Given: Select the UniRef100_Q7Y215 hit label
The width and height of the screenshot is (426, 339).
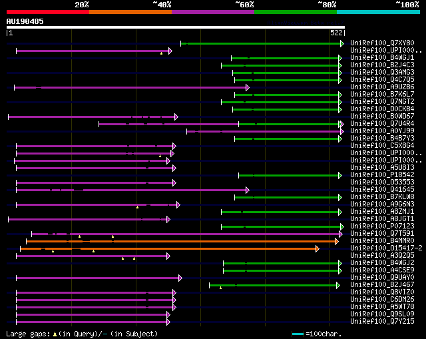Looking at the screenshot, I should (x=382, y=322).
